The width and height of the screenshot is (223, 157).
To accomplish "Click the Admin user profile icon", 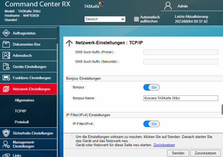I will coord(168,6).
